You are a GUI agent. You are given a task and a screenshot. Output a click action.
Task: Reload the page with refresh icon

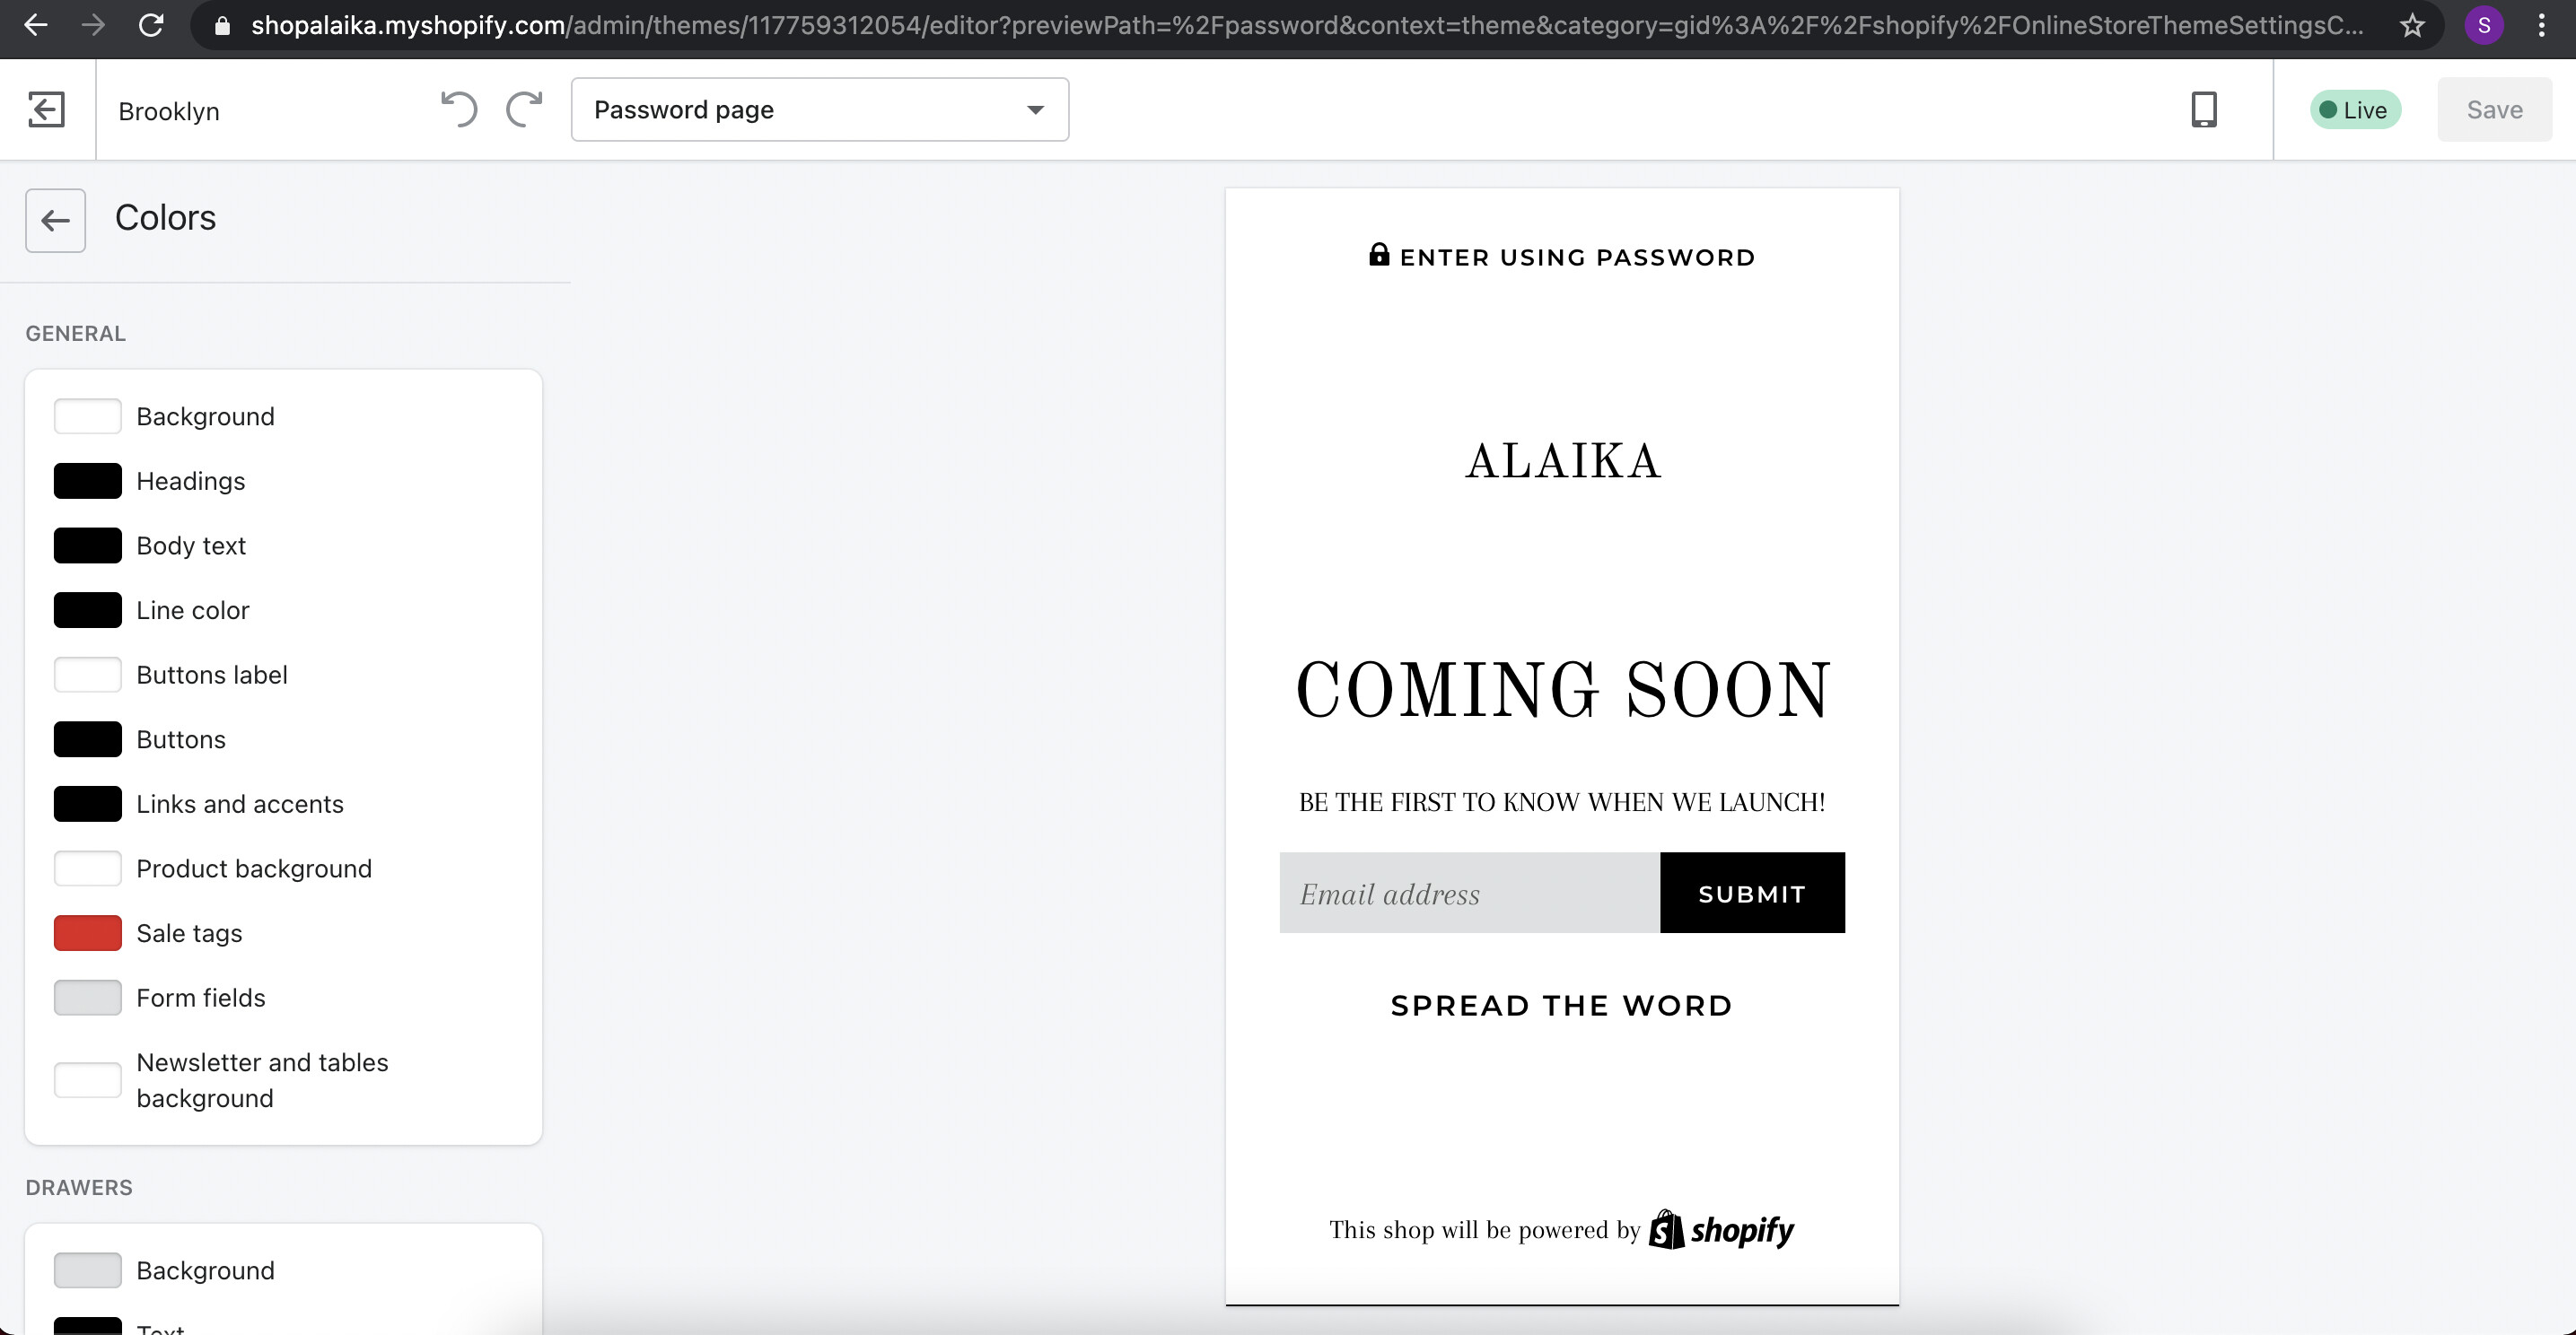coord(151,25)
